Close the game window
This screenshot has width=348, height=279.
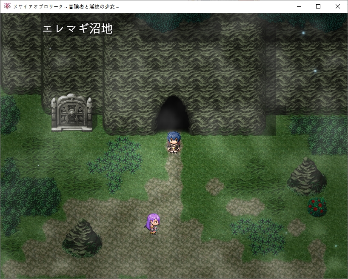pos(337,6)
